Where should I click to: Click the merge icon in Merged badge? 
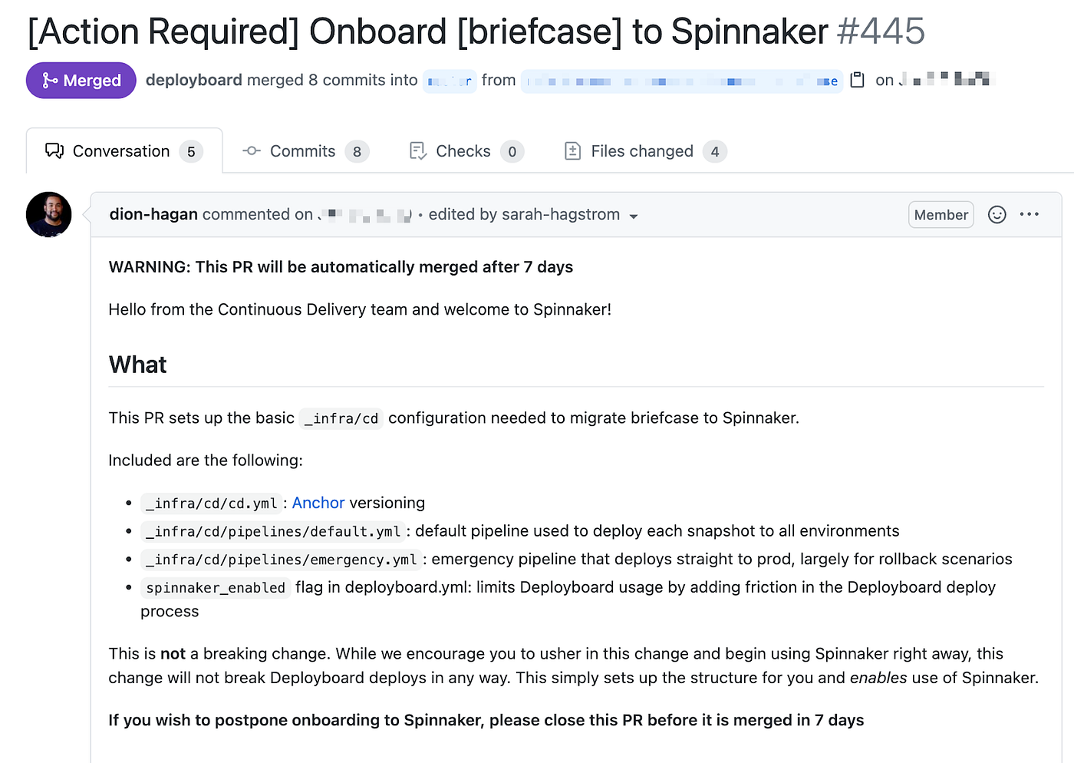(x=50, y=81)
